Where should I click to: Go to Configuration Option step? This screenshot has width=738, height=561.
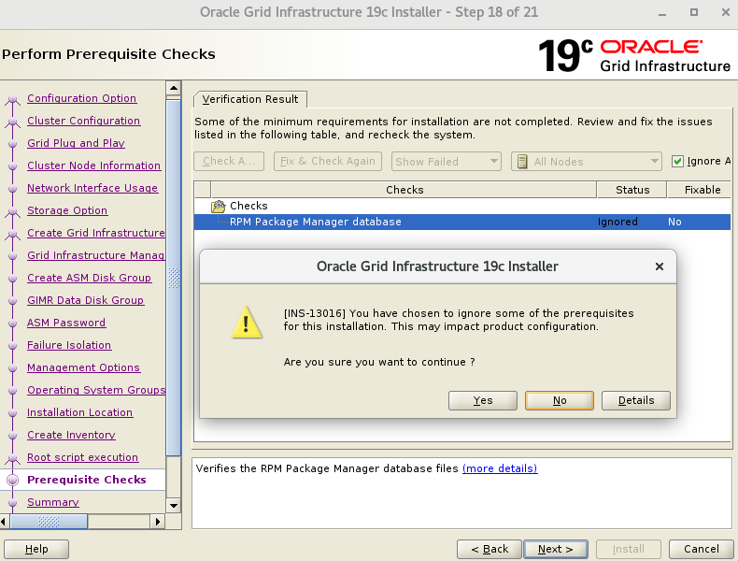pyautogui.click(x=82, y=98)
